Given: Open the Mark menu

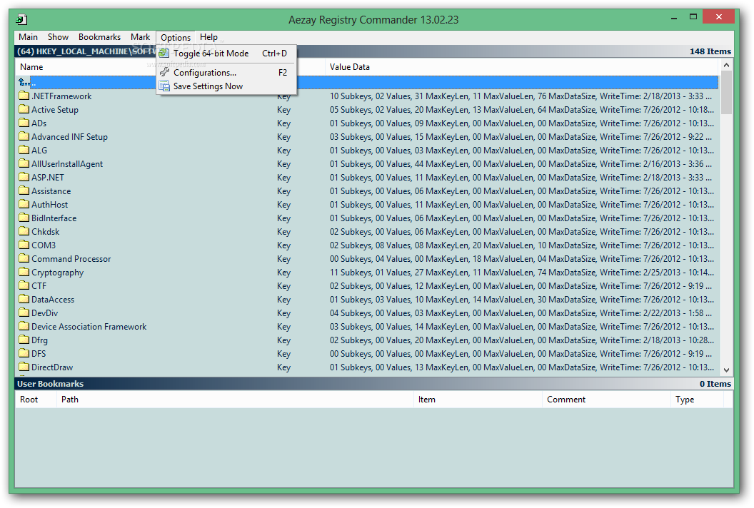Looking at the screenshot, I should point(141,37).
